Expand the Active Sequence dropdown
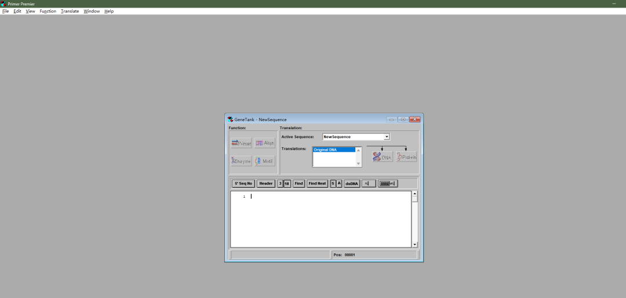The image size is (626, 298). coord(387,137)
